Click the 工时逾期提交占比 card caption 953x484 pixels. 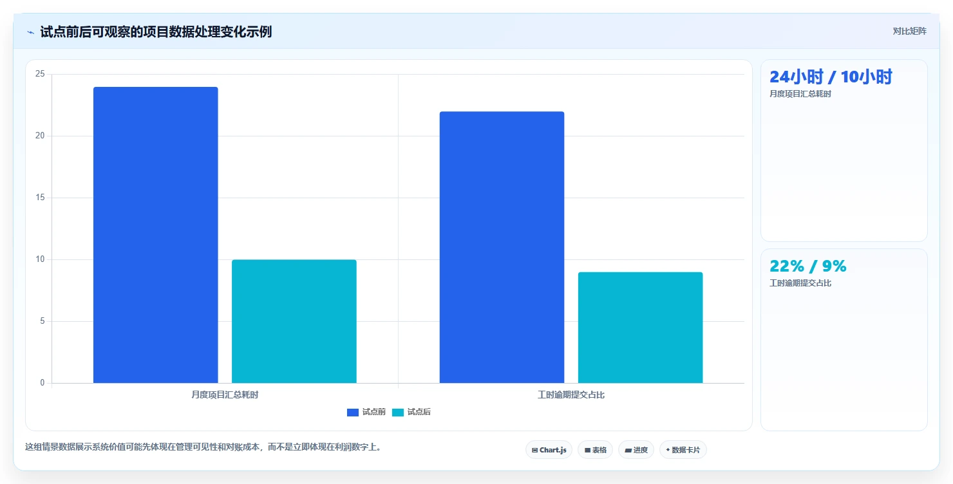[800, 283]
